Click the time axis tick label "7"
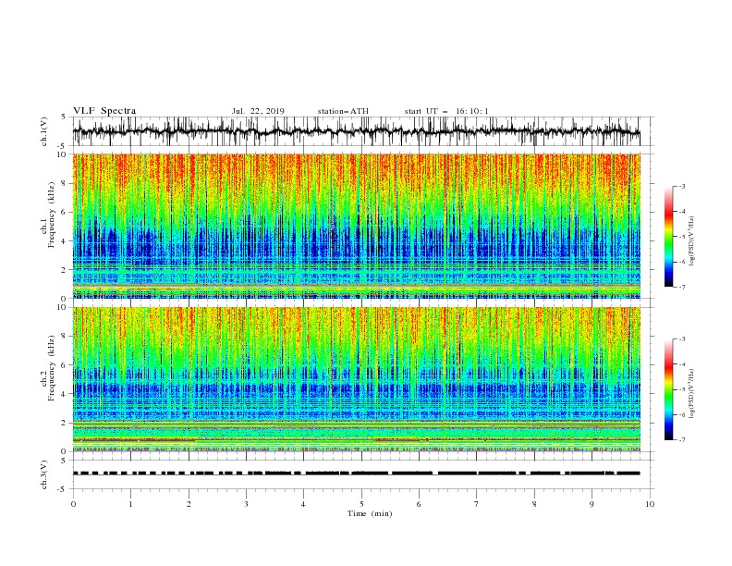The image size is (732, 566). point(477,504)
